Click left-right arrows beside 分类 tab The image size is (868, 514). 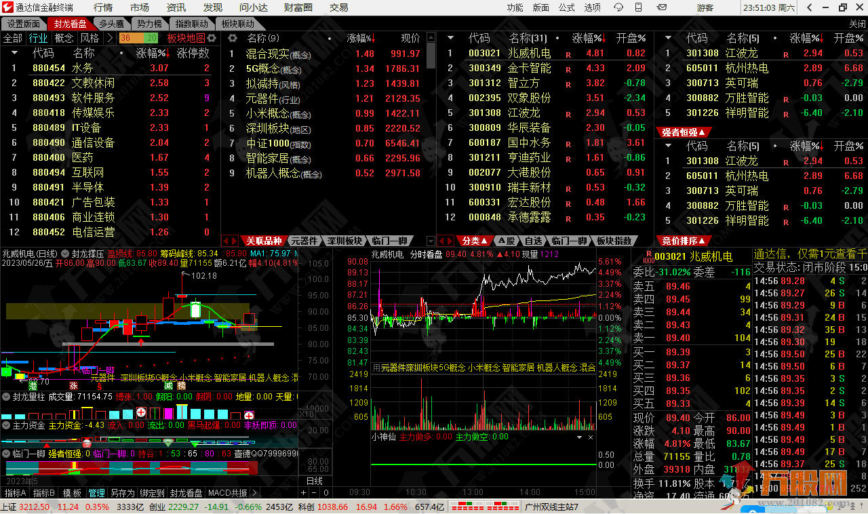pyautogui.click(x=445, y=241)
